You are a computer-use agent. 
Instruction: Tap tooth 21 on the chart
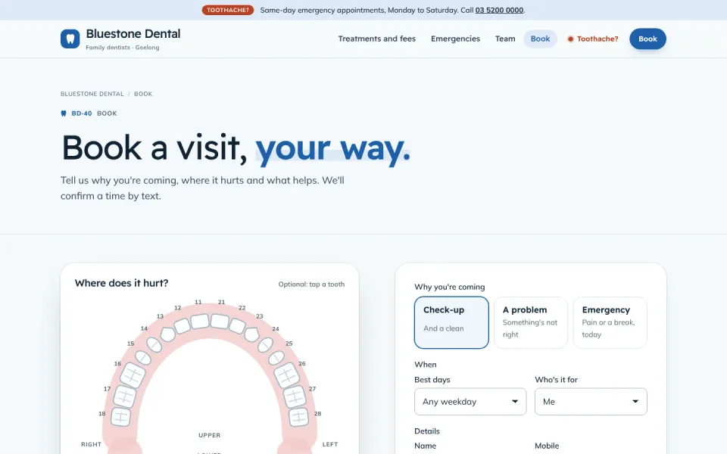[220, 321]
